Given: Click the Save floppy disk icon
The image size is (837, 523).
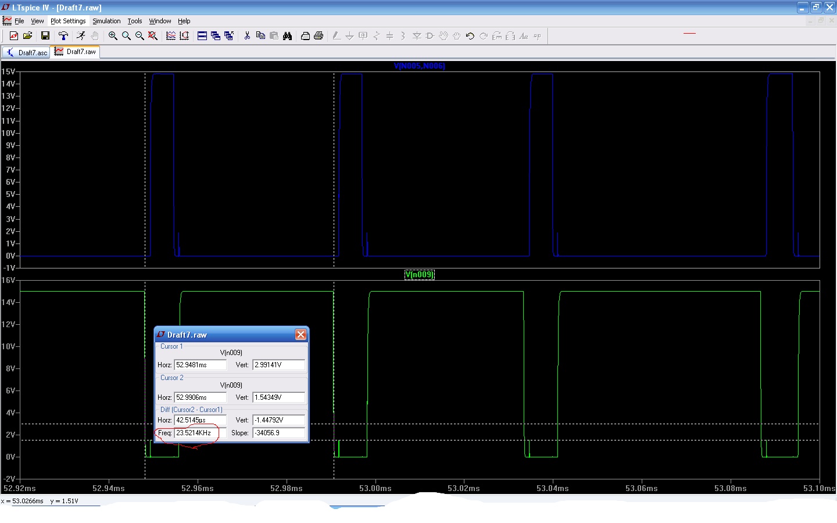Looking at the screenshot, I should 45,36.
